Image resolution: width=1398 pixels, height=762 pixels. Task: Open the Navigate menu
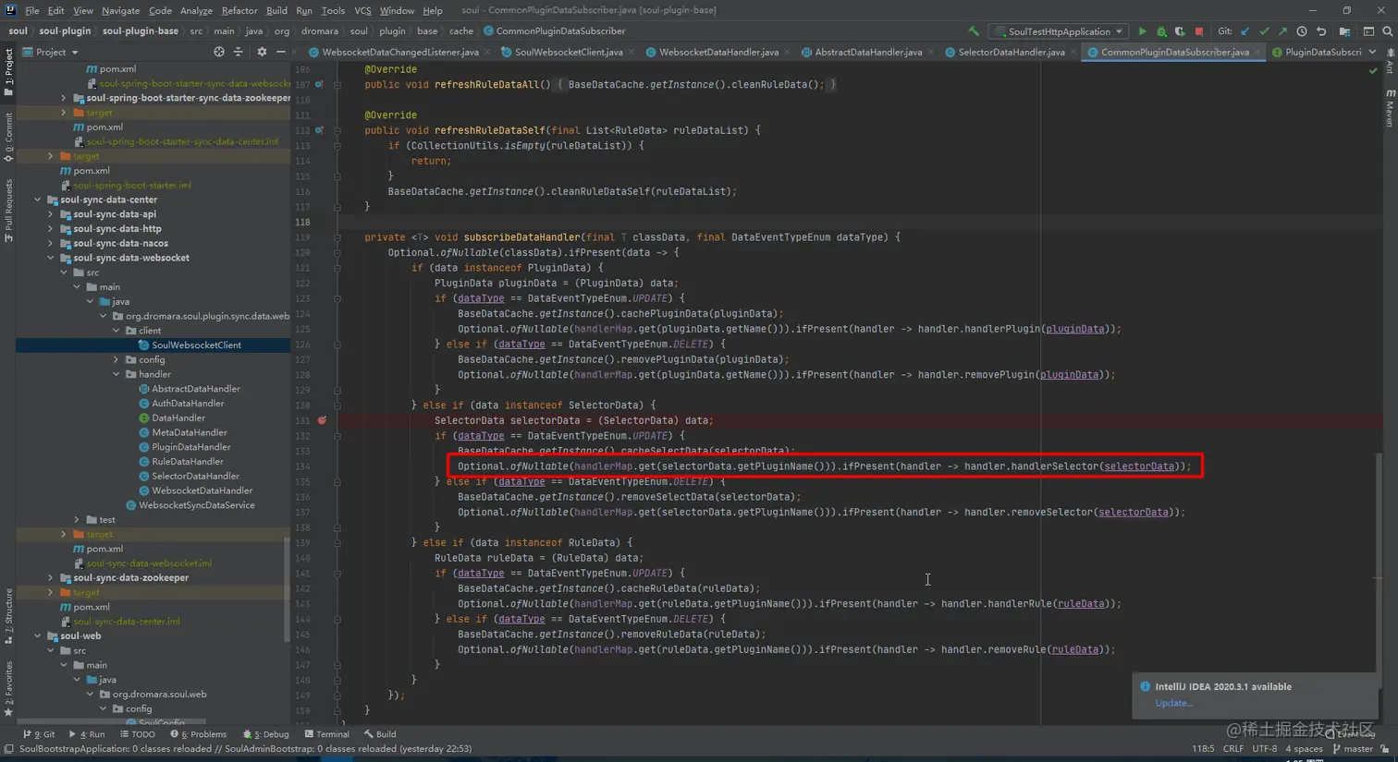(120, 10)
